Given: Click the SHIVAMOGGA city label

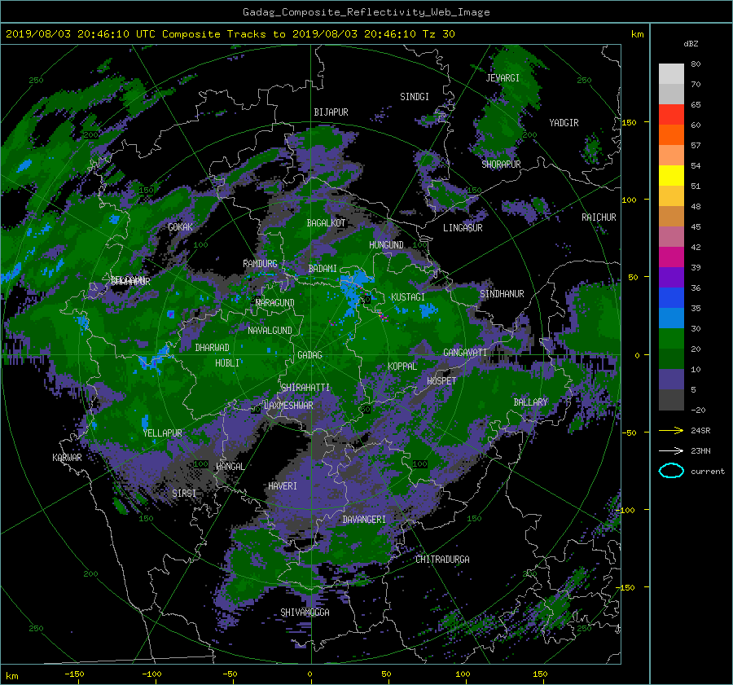Looking at the screenshot, I should (305, 613).
